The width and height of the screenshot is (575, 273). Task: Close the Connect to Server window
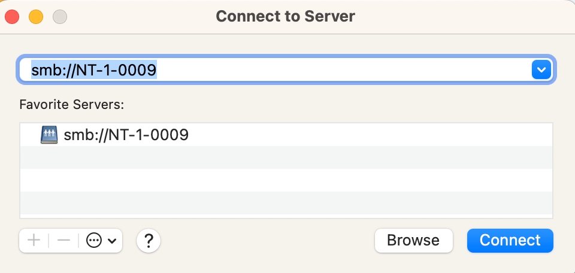tap(13, 16)
